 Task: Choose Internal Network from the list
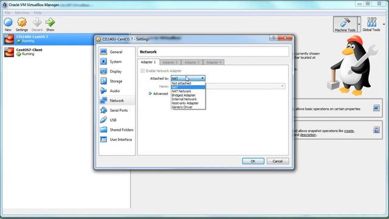tap(188, 99)
